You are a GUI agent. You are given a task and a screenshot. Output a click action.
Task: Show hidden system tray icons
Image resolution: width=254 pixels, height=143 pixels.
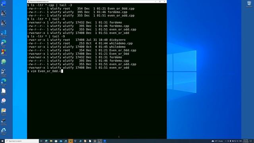click(226, 141)
